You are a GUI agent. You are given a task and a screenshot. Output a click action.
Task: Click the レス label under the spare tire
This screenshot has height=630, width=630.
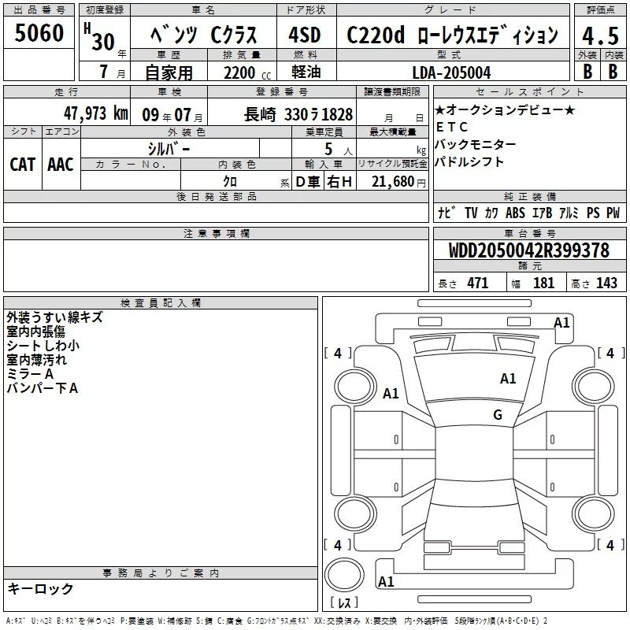344,602
